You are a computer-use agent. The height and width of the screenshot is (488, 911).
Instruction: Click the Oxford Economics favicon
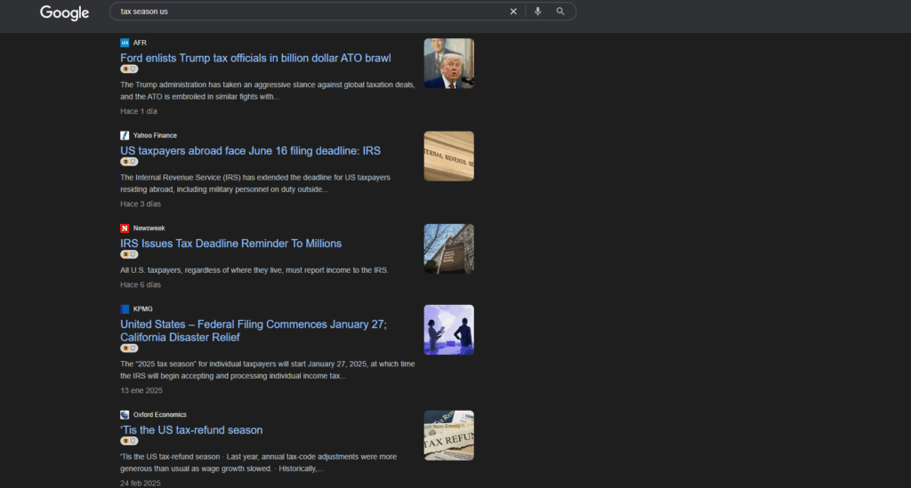[x=125, y=415]
